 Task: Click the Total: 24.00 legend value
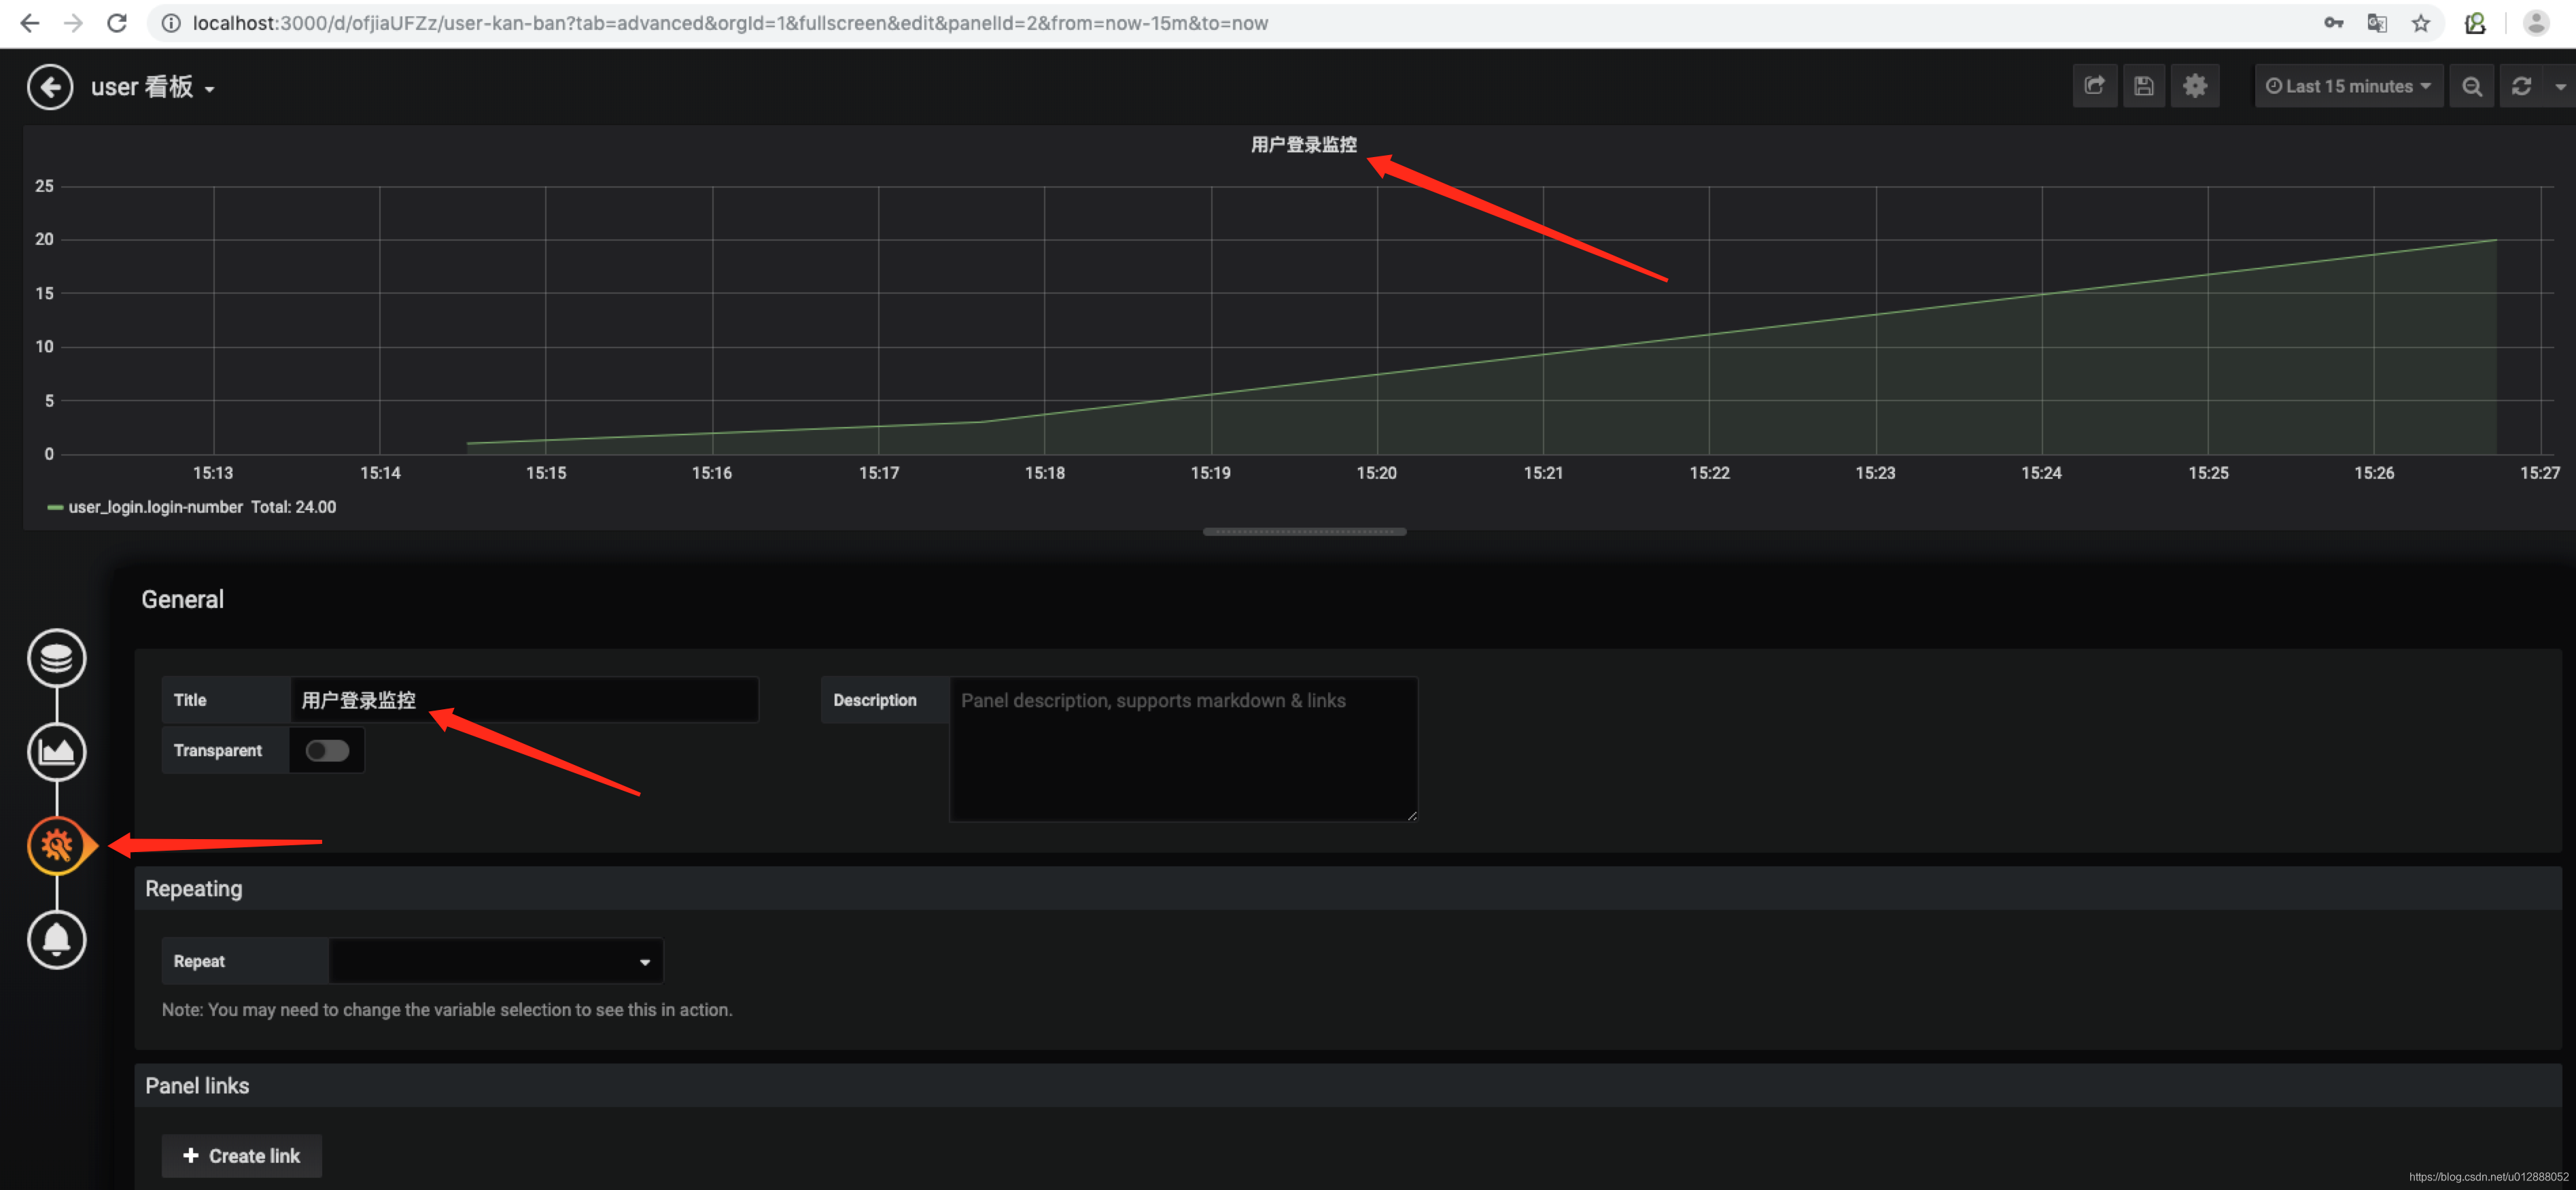click(x=293, y=507)
